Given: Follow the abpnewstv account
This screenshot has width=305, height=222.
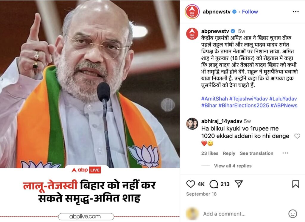Looking at the screenshot, I should [250, 12].
